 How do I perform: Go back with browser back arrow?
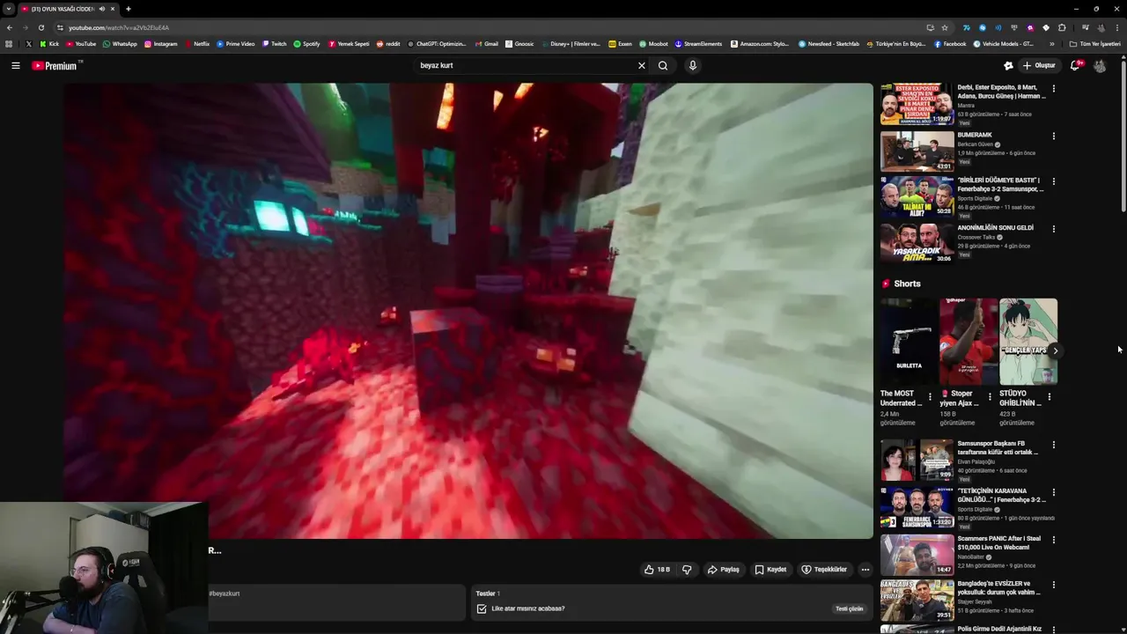pos(10,27)
